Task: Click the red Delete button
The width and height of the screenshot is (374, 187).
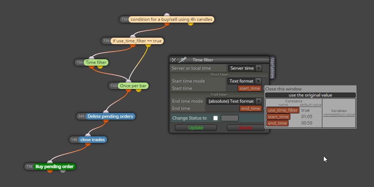Action: [x=246, y=128]
